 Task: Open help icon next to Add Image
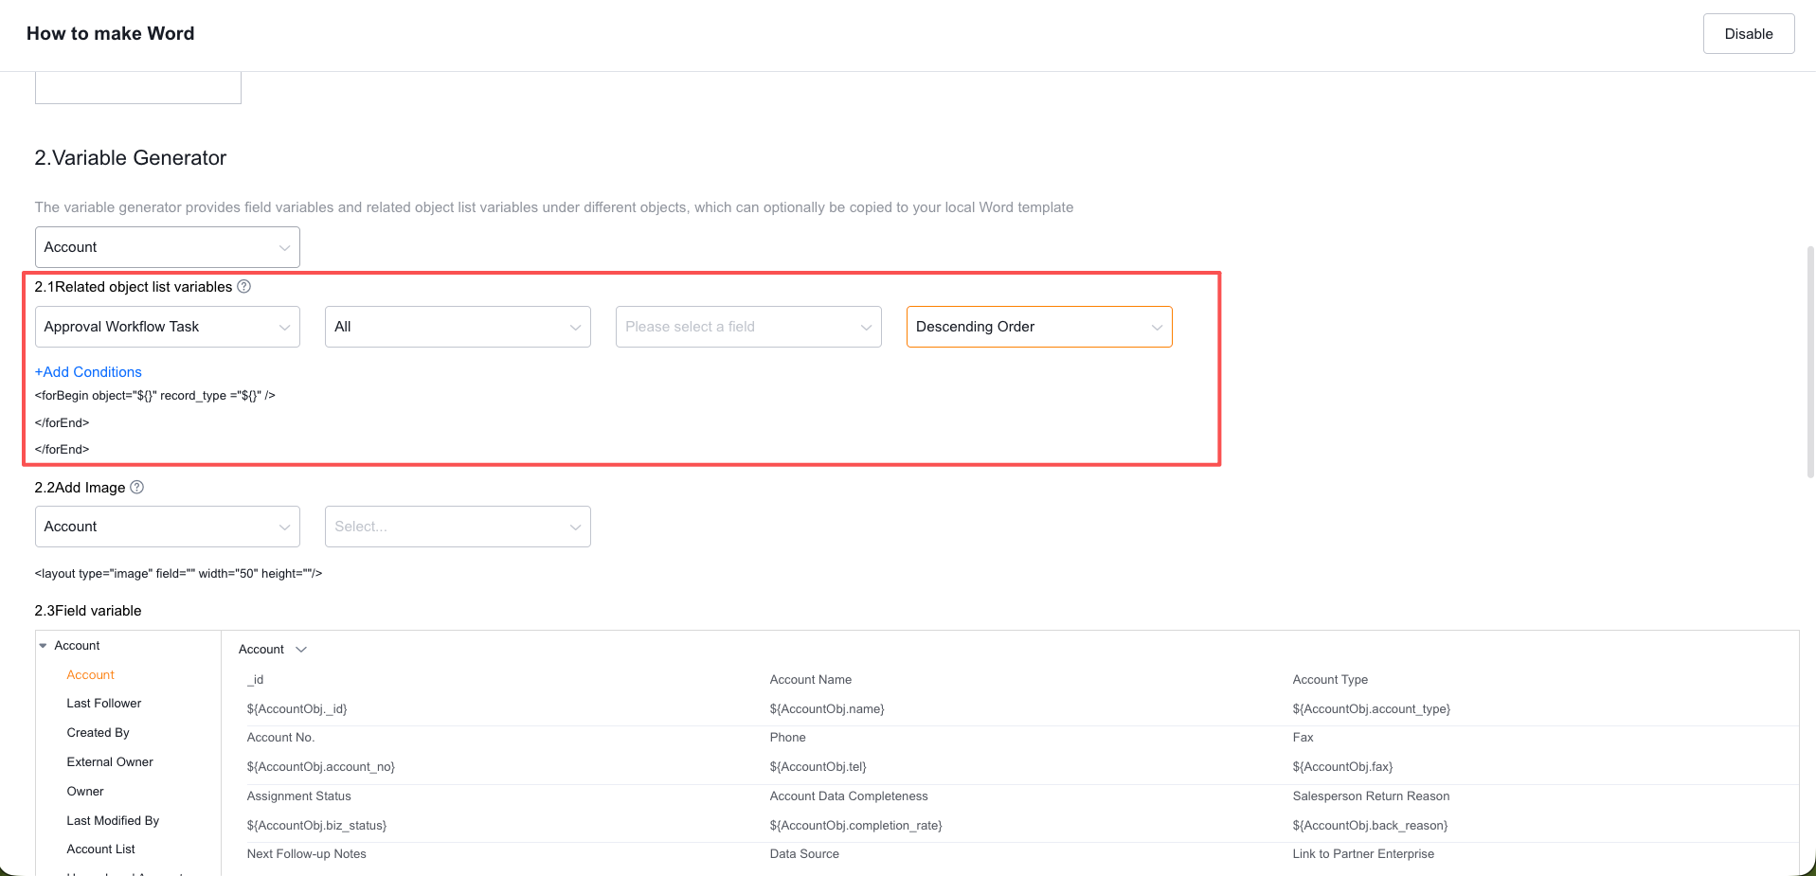coord(136,487)
